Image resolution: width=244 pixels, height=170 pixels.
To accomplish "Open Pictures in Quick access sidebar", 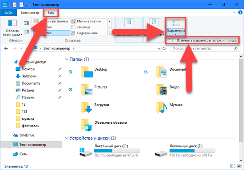I will tap(28, 90).
